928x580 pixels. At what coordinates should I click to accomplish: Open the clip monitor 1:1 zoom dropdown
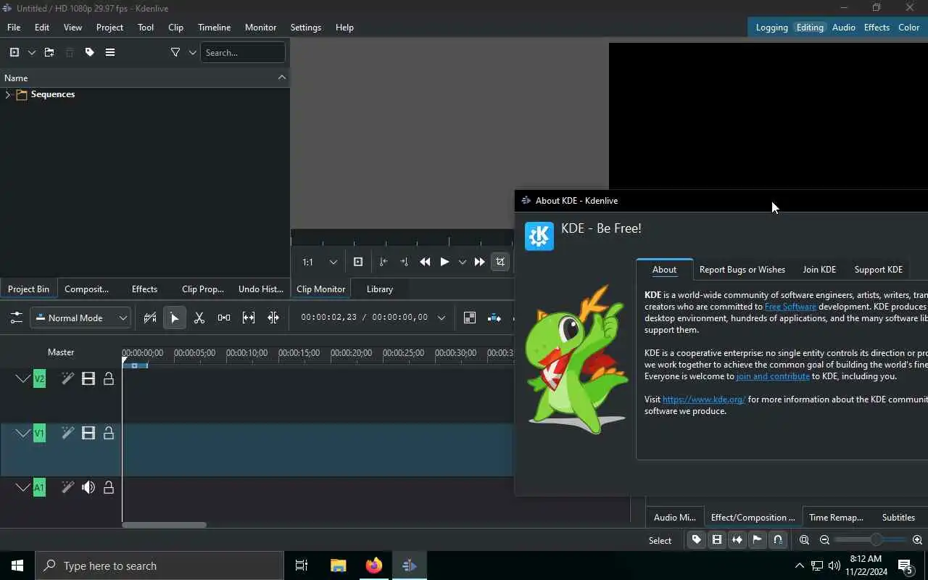[x=320, y=262]
